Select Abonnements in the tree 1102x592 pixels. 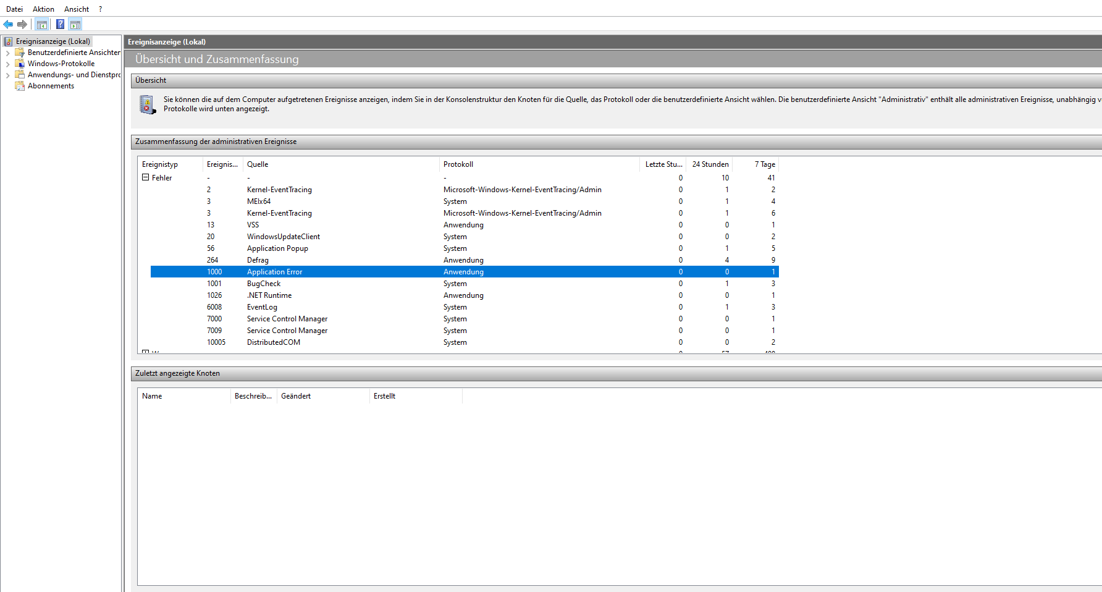[51, 86]
